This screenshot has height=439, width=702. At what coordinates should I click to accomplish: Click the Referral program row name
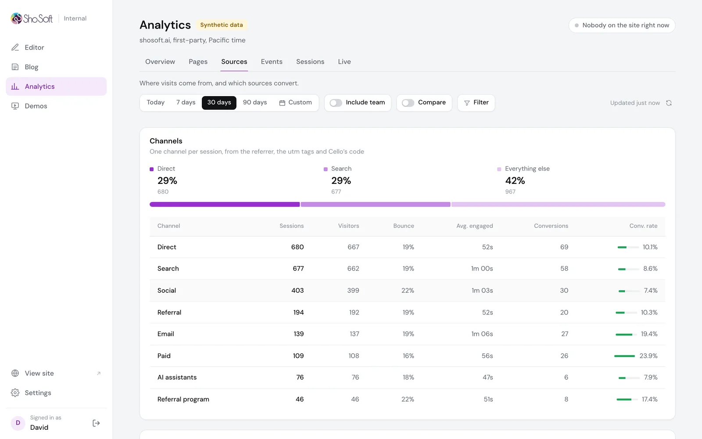click(183, 399)
